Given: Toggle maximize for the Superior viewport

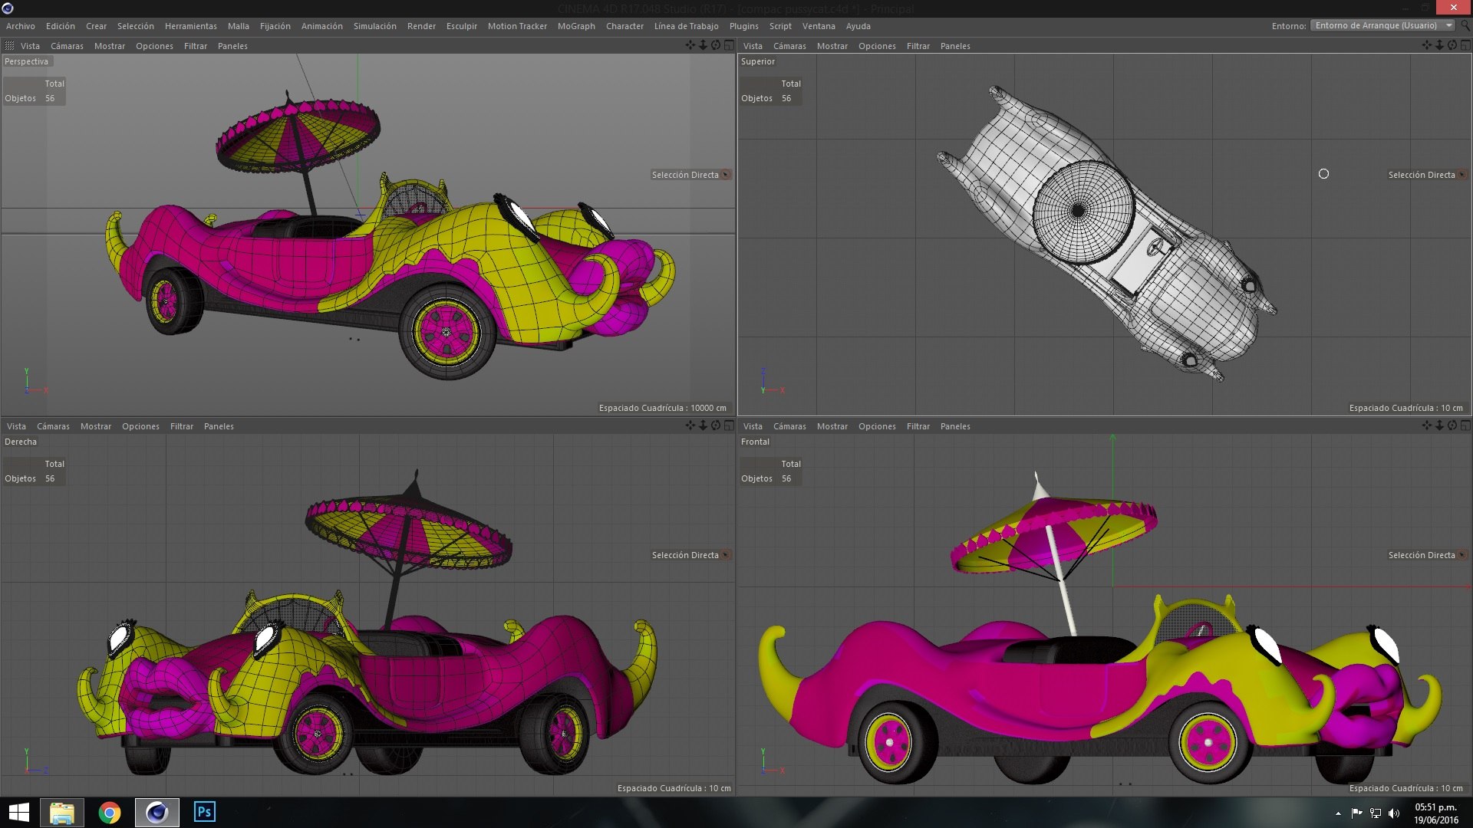Looking at the screenshot, I should (1465, 46).
